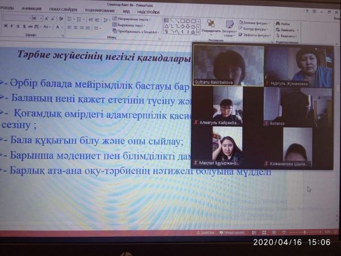Open the Рецензирование ribbon tab
The image size is (341, 256).
(100, 10)
